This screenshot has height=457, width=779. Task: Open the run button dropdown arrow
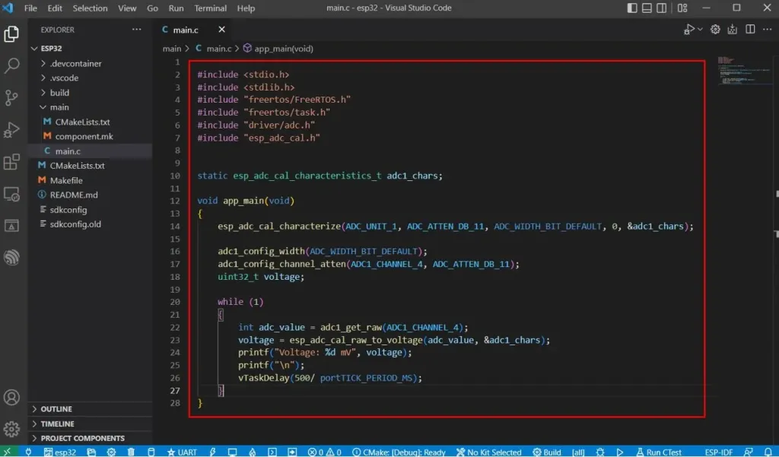click(x=700, y=30)
